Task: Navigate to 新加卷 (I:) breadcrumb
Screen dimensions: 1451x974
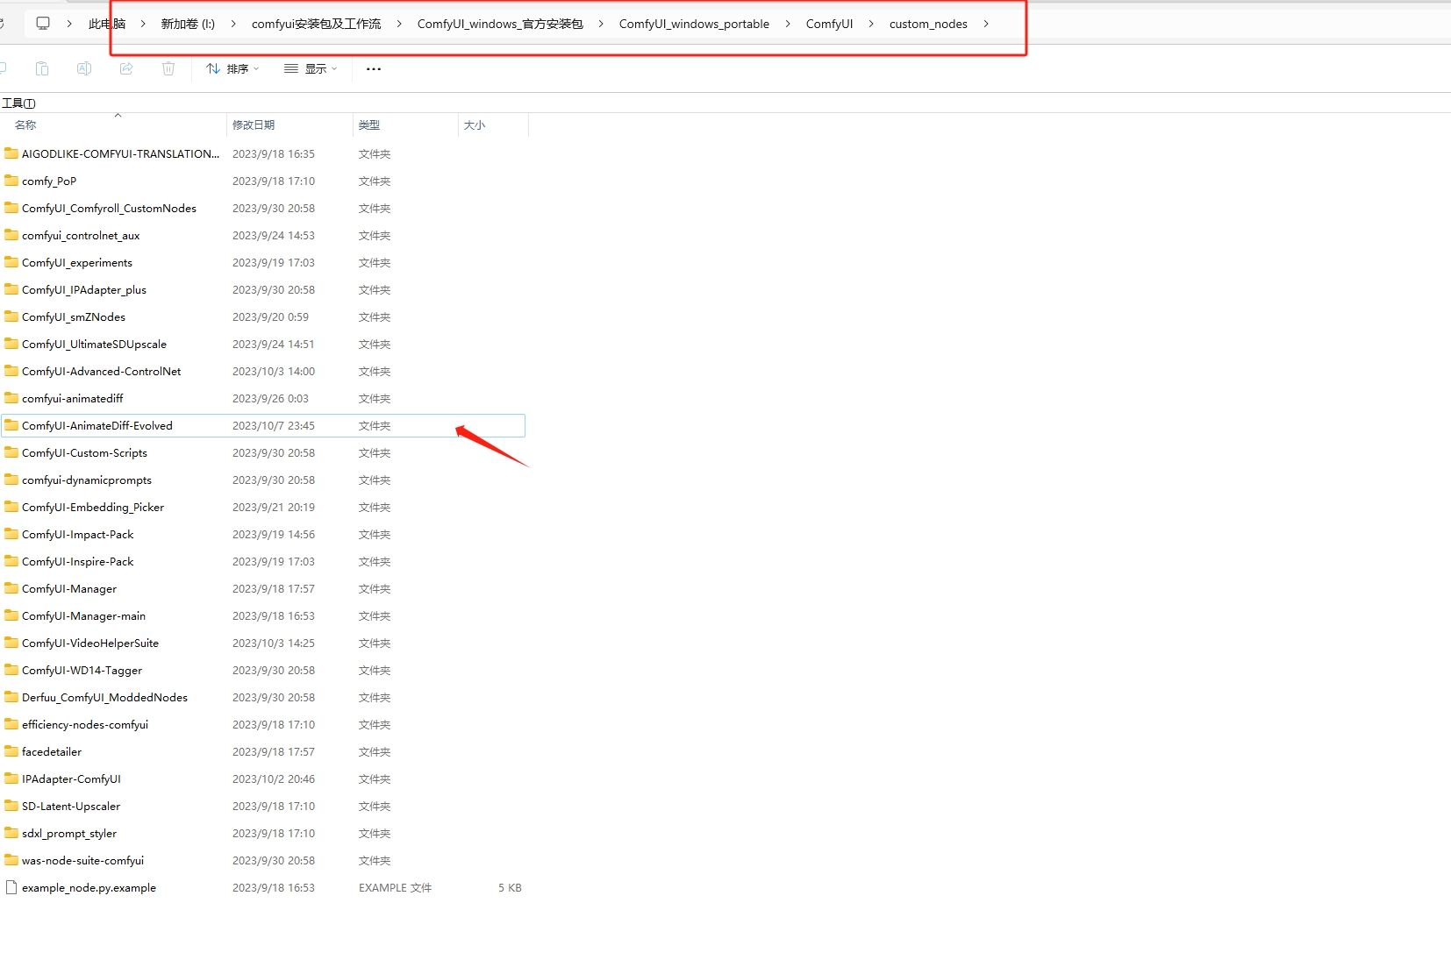Action: pyautogui.click(x=188, y=24)
